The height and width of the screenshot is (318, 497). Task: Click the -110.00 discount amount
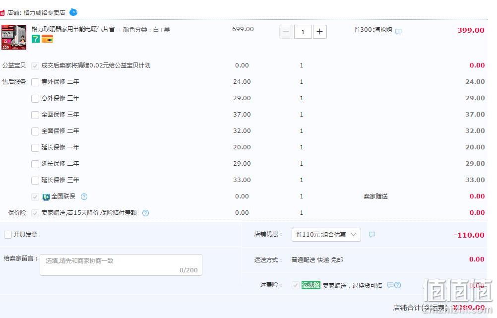469,235
